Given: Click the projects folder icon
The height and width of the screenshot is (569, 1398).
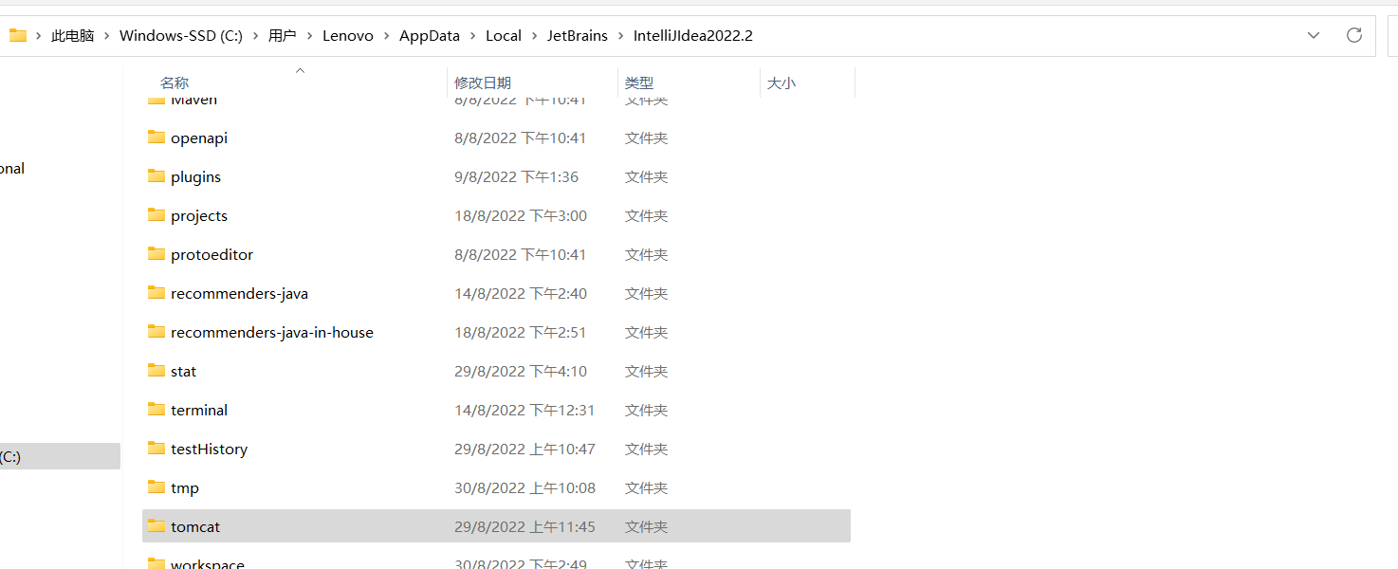Looking at the screenshot, I should (156, 214).
